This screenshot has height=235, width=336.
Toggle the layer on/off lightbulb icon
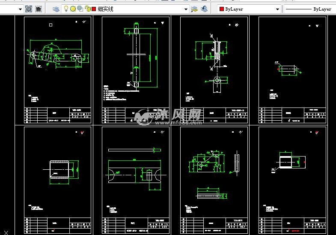click(66, 9)
